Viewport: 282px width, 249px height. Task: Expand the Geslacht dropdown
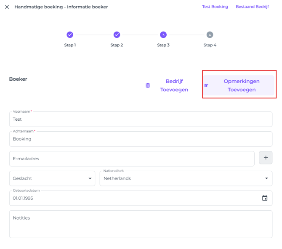coord(52,178)
